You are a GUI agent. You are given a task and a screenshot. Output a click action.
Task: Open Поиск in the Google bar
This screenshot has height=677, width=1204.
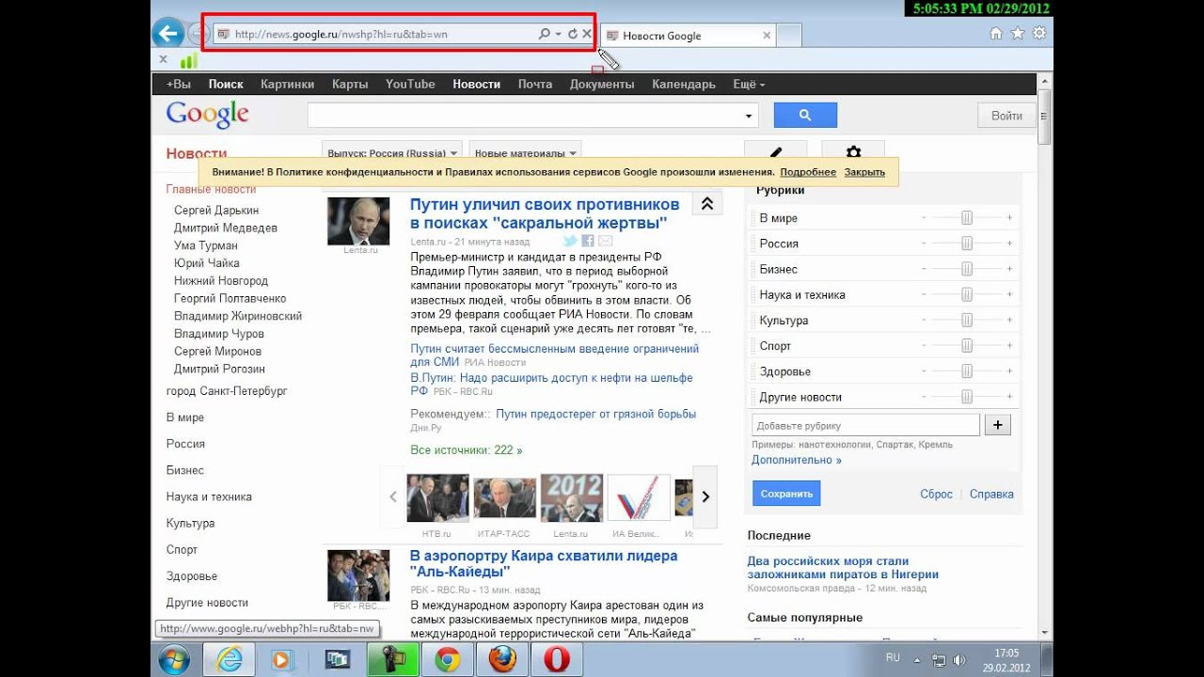pos(226,84)
